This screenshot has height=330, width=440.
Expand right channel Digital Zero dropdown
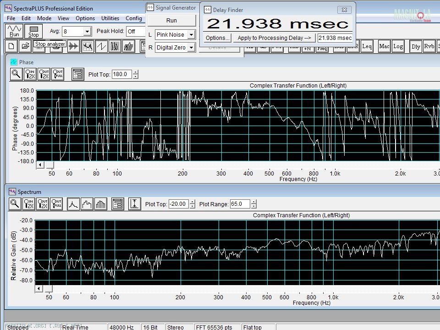[192, 47]
